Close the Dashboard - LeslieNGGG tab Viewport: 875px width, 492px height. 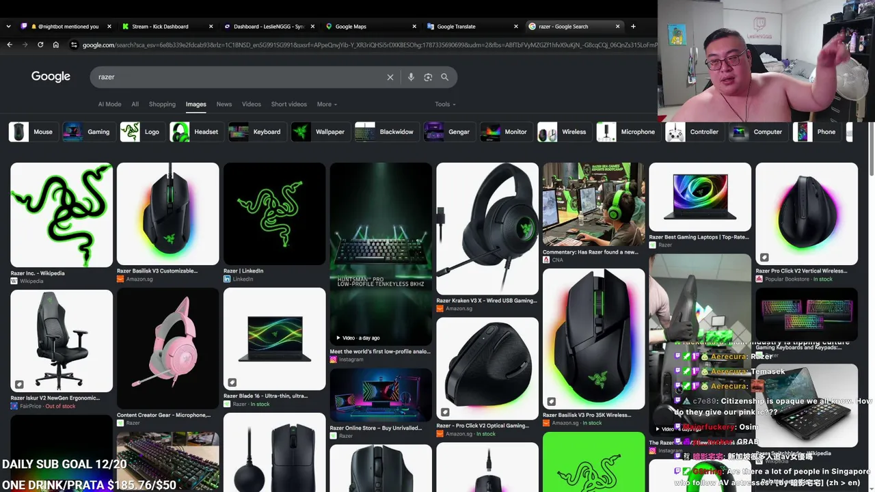click(x=313, y=27)
